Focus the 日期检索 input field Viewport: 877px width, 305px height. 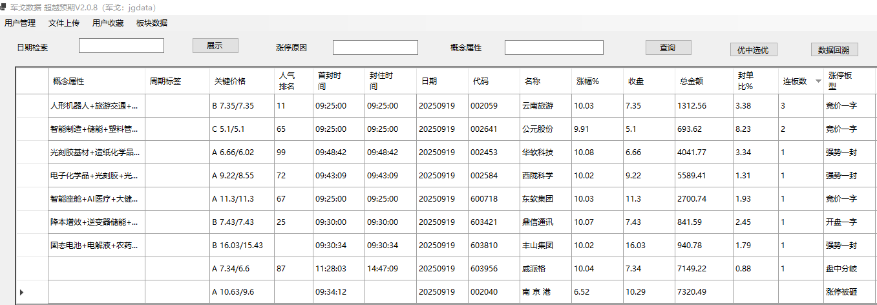122,46
